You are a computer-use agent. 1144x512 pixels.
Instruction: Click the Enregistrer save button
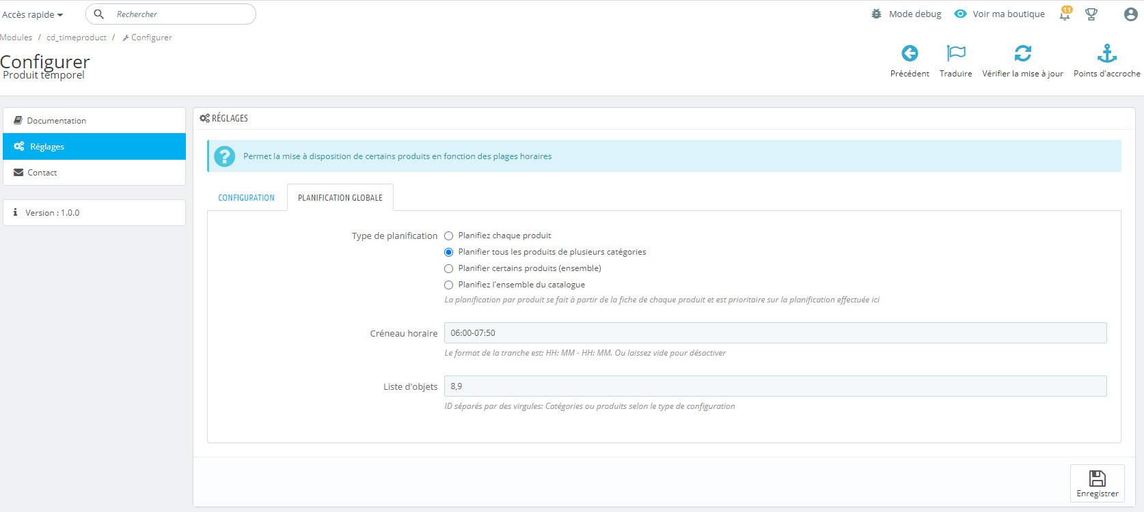click(1097, 483)
